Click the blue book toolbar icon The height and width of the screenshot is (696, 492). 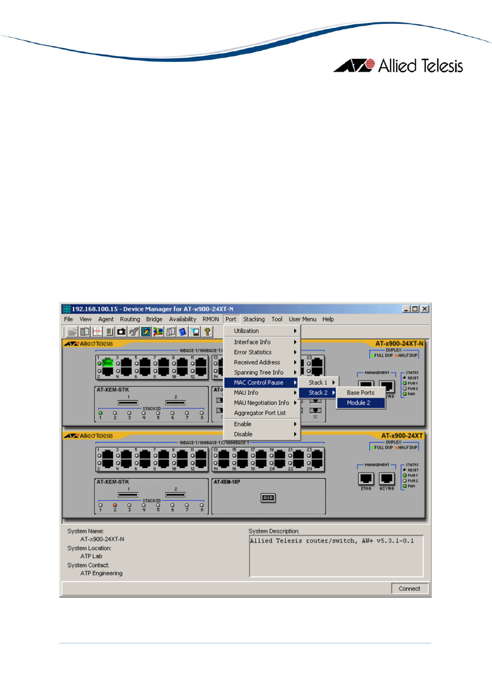183,332
